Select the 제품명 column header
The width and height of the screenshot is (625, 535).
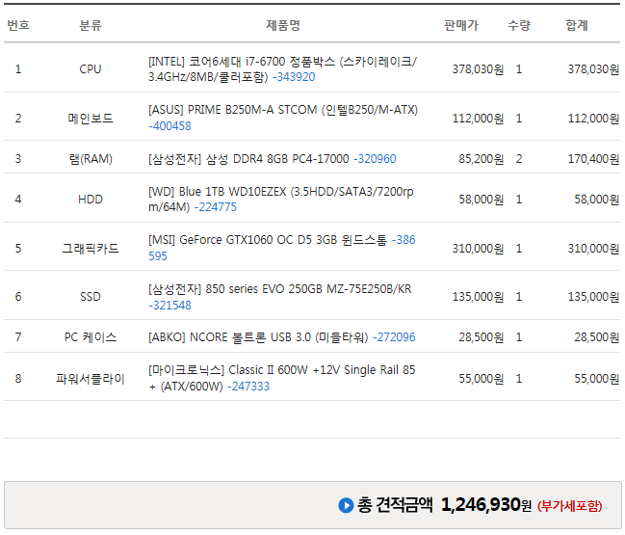point(283,25)
